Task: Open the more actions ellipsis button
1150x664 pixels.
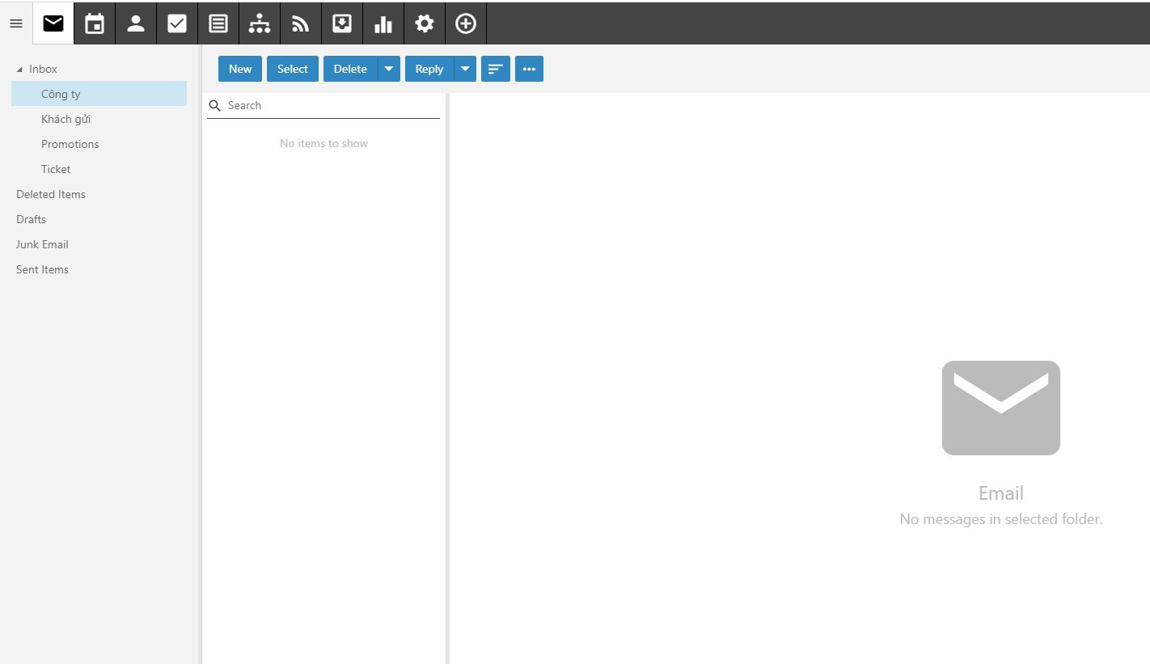Action: (529, 69)
